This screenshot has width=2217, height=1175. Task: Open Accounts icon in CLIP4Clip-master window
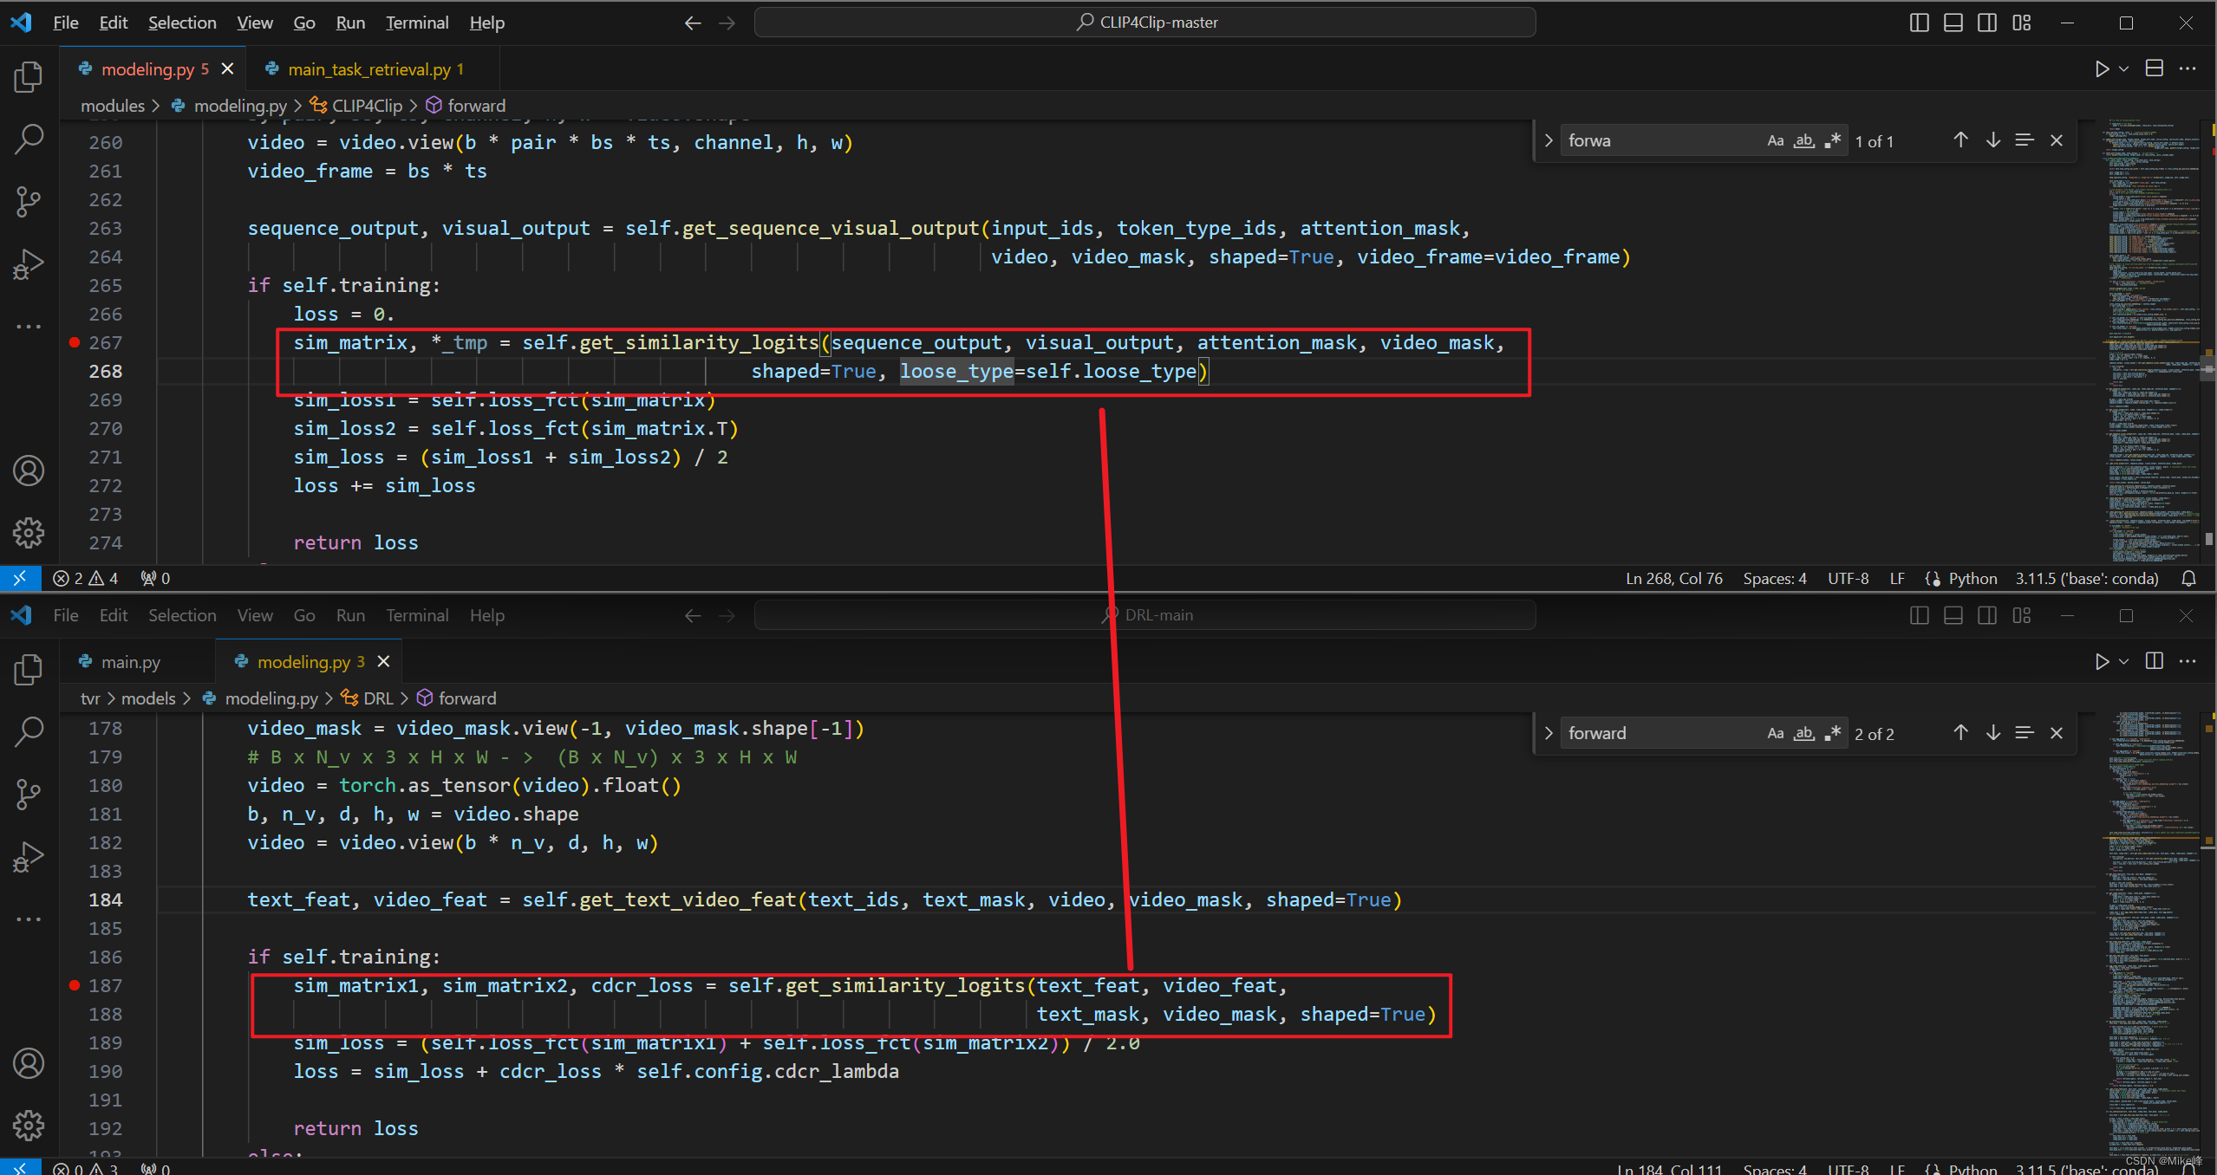click(x=29, y=471)
